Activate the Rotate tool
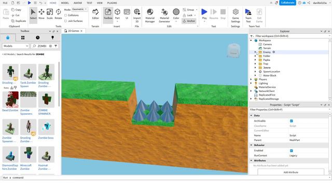Screen dimensions: 332x187 click(x=58, y=14)
